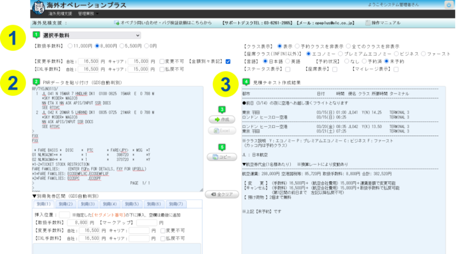474x254 pixels.
Task: Switch to the 別冊(3) tab
Action: click(x=91, y=203)
